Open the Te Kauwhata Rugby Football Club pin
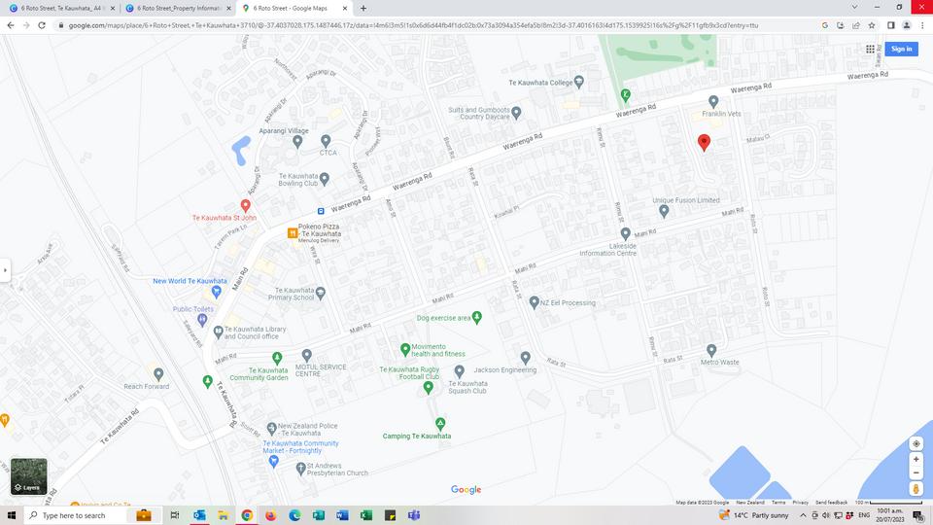Viewport: 933px width, 525px height. click(x=428, y=388)
